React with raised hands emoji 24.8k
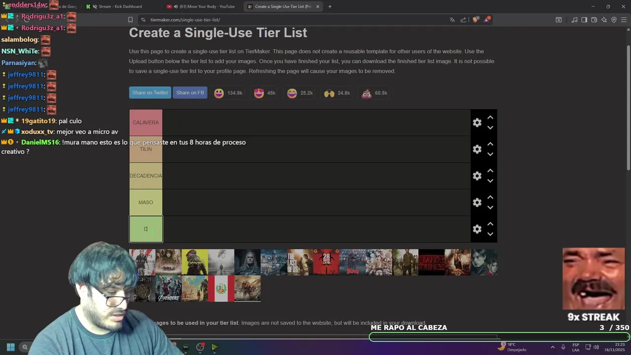631x355 pixels. click(337, 93)
